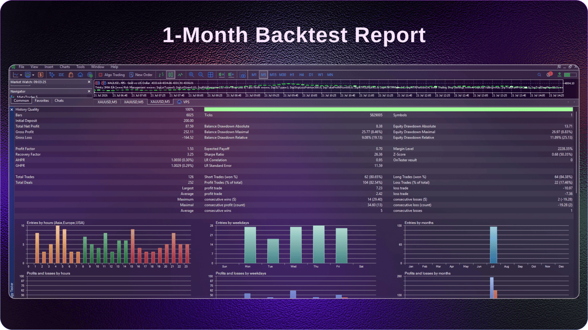Screen dimensions: 588x330
Task: Click the connection status battery indicator
Action: coord(570,75)
